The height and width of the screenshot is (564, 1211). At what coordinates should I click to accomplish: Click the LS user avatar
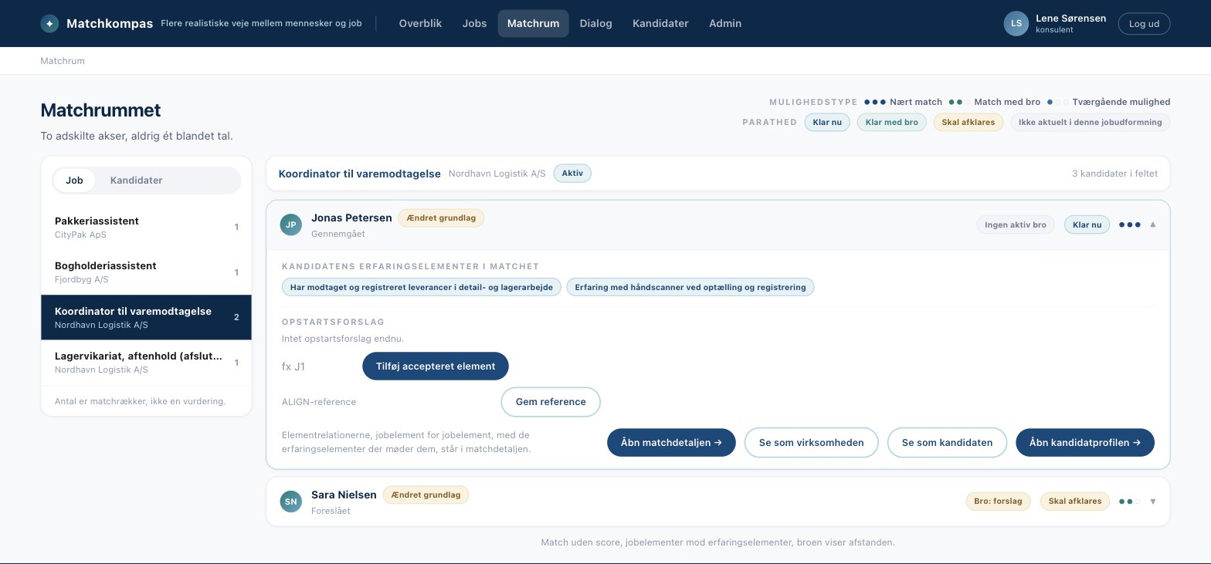[1016, 23]
